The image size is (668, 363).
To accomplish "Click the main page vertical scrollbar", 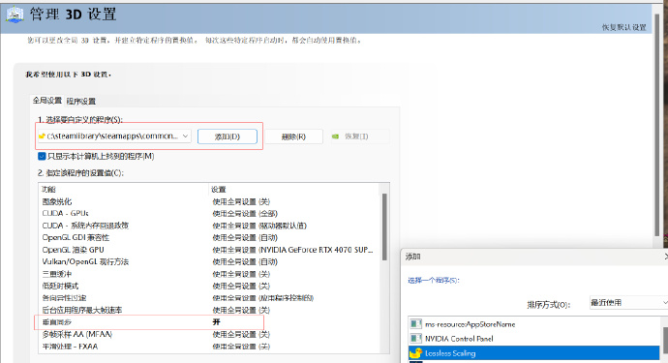I will tap(657, 124).
